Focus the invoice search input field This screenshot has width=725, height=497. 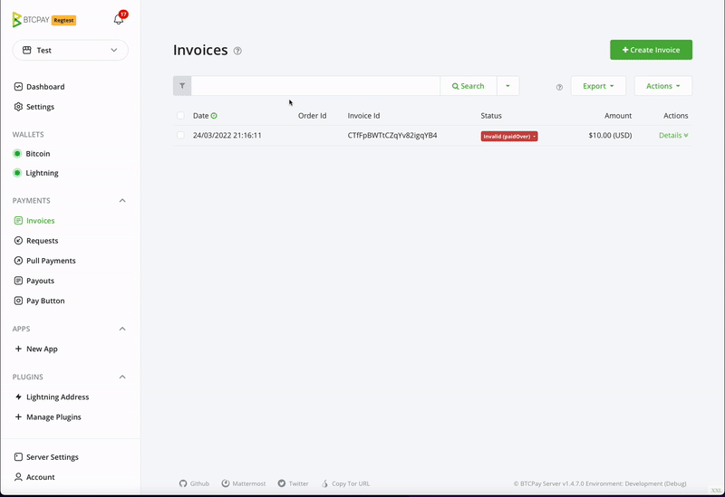(315, 86)
